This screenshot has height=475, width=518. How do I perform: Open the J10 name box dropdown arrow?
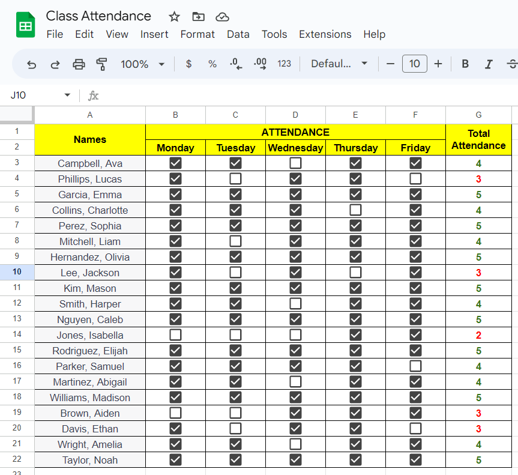click(67, 95)
